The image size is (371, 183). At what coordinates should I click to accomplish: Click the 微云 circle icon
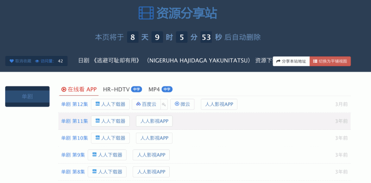pos(177,104)
